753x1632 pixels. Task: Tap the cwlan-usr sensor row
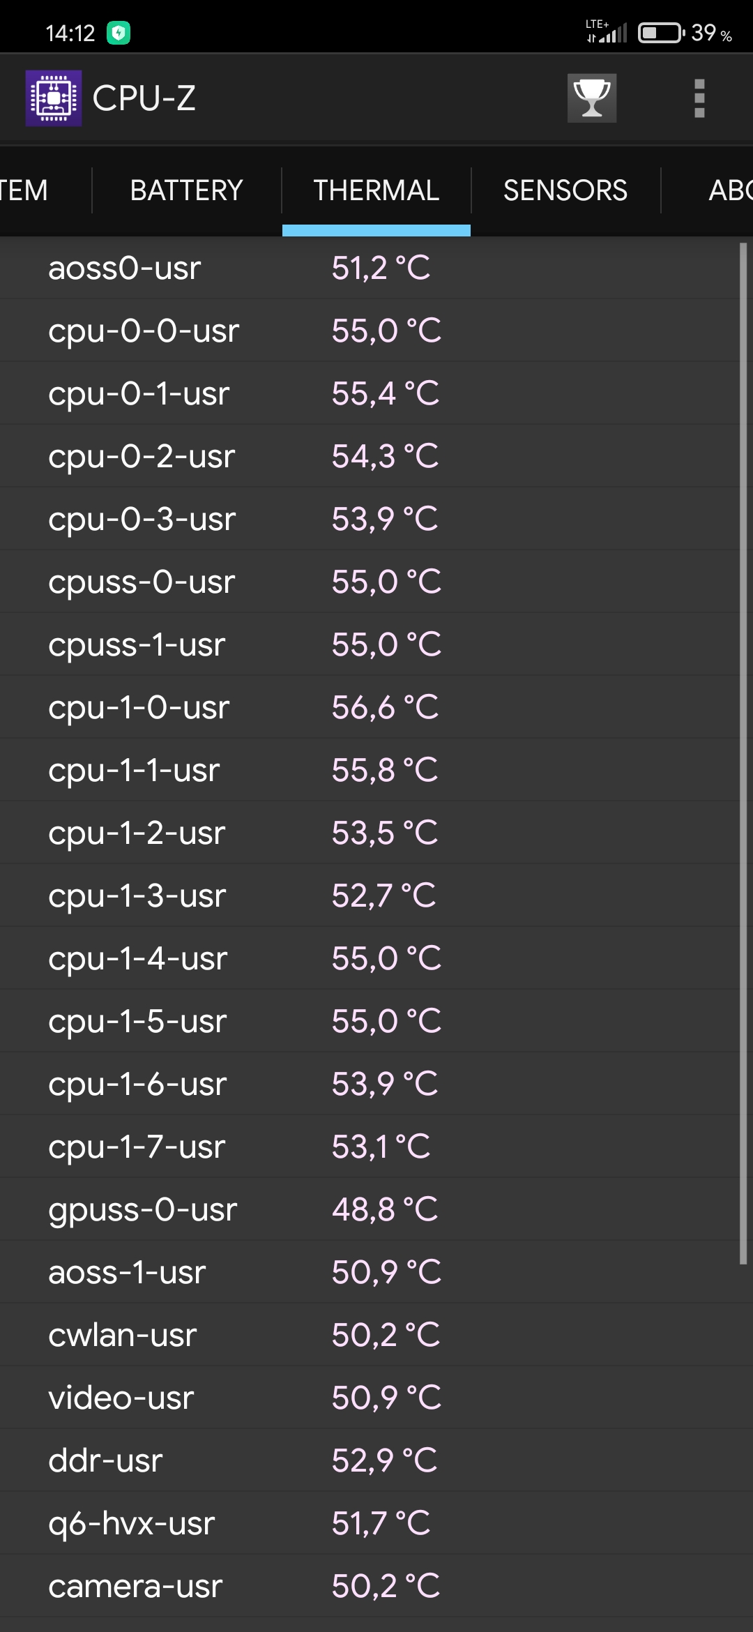(370, 1335)
